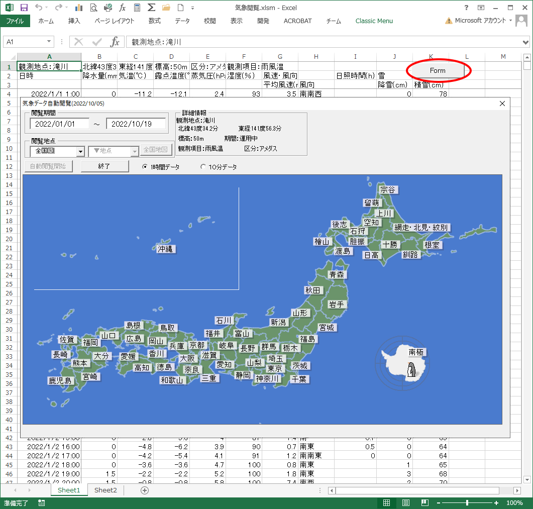Select the 1時間データ radio button

pyautogui.click(x=145, y=166)
